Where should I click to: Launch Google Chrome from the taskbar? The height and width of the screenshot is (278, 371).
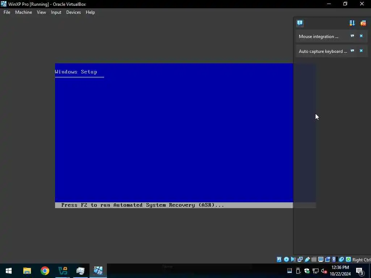45,271
